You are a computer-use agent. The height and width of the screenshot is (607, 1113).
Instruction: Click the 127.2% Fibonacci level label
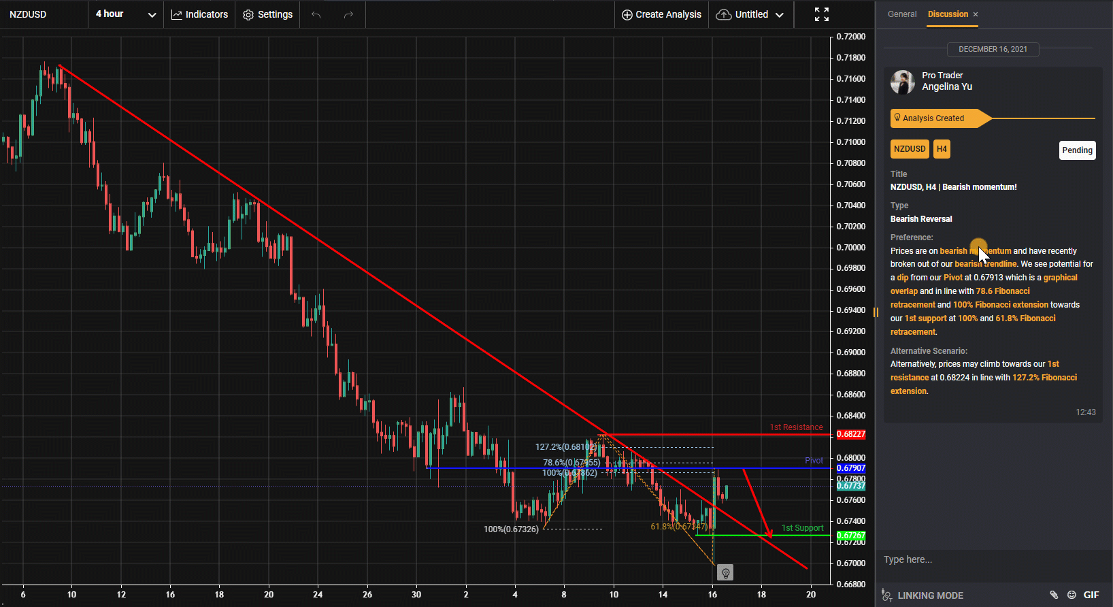(x=566, y=447)
